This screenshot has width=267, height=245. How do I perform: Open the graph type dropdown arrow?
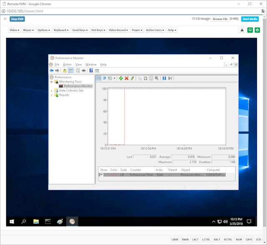click(x=114, y=78)
